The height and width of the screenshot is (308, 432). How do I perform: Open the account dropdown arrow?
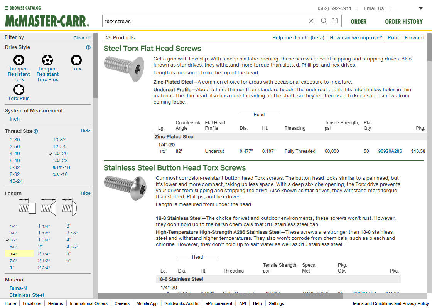[421, 8]
